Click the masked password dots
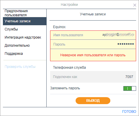Image resolution: width=139 pixels, height=116 pixels. [126, 44]
